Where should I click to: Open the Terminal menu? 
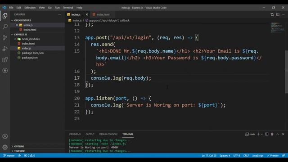coord(68,8)
